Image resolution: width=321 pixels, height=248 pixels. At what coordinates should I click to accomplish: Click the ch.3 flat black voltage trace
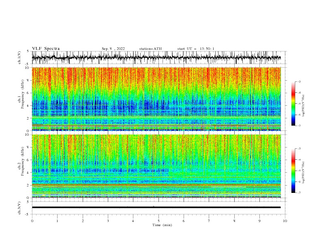coord(156,207)
